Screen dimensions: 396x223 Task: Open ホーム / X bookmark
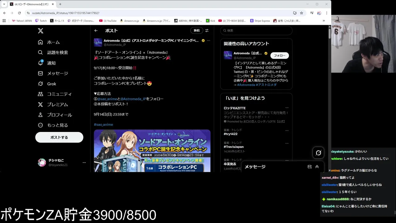[x=57, y=21]
